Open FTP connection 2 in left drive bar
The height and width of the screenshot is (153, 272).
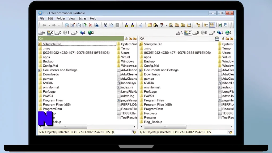[x=91, y=33]
